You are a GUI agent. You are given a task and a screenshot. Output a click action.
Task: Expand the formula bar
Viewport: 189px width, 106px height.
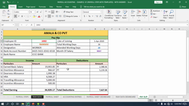pos(187,25)
